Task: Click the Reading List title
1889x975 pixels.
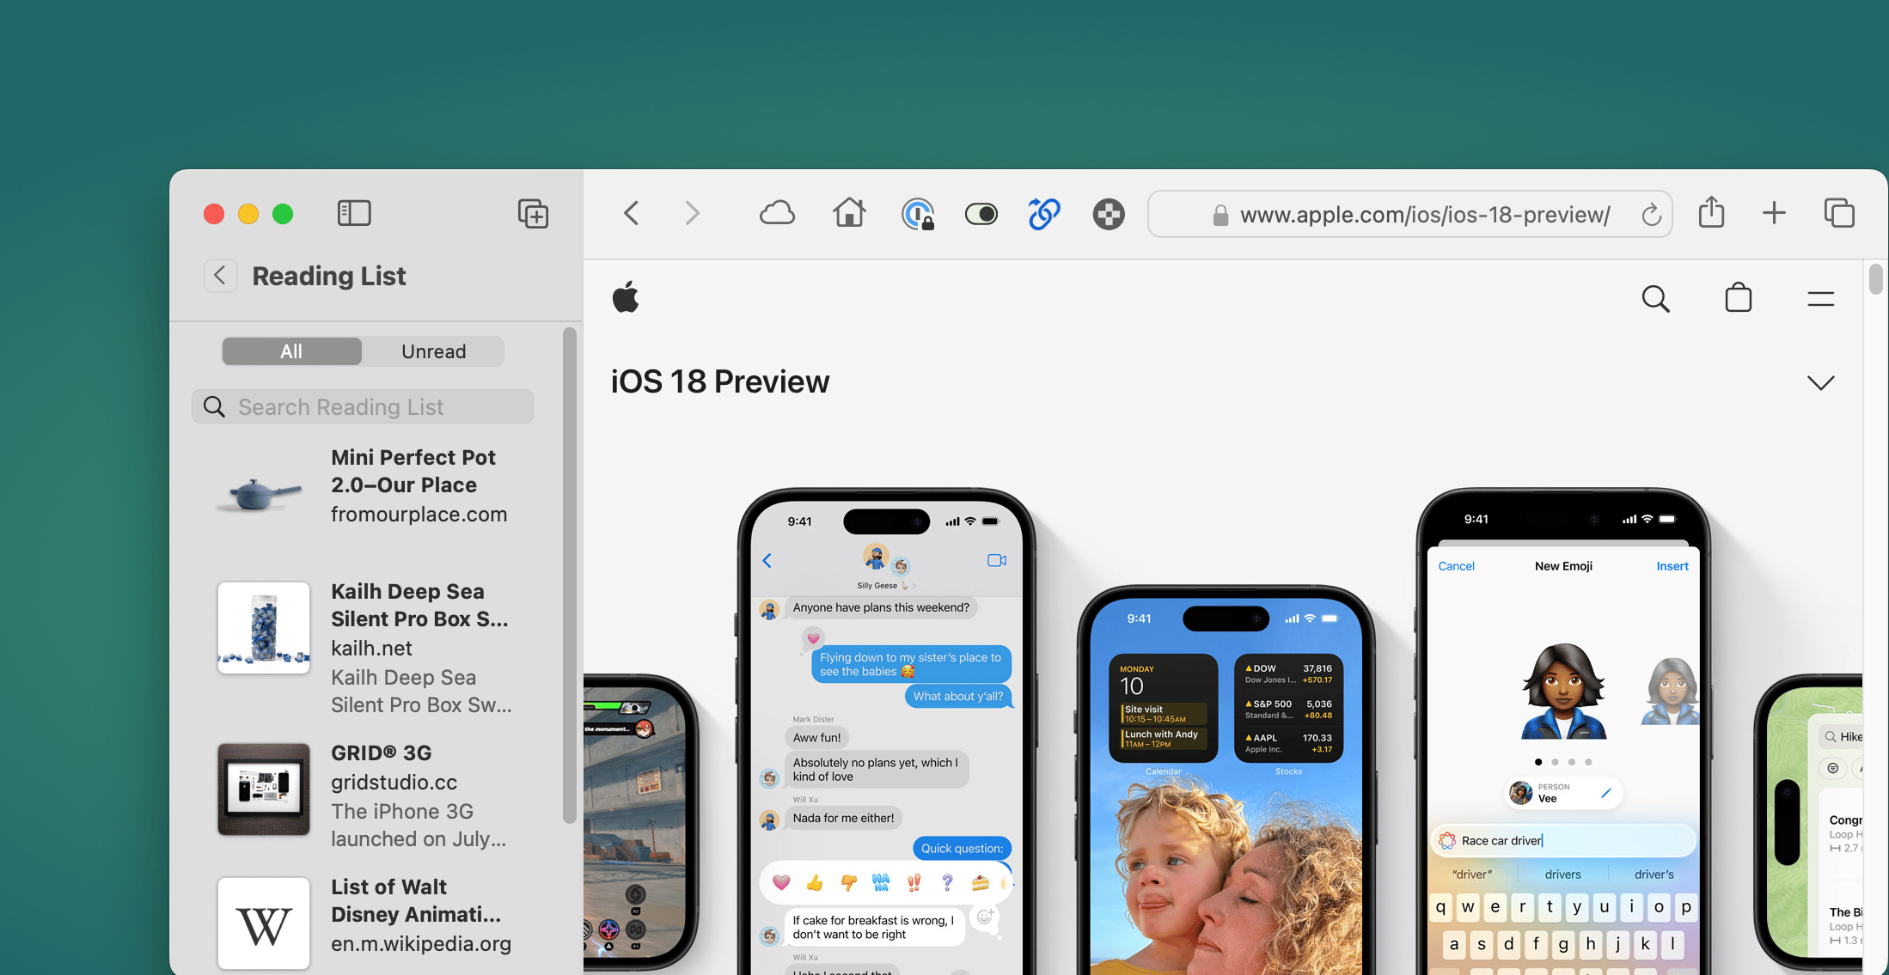Action: (x=328, y=276)
